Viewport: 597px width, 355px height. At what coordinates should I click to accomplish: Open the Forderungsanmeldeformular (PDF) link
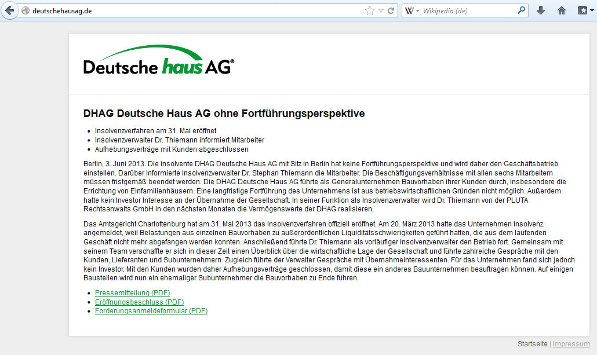click(x=151, y=311)
